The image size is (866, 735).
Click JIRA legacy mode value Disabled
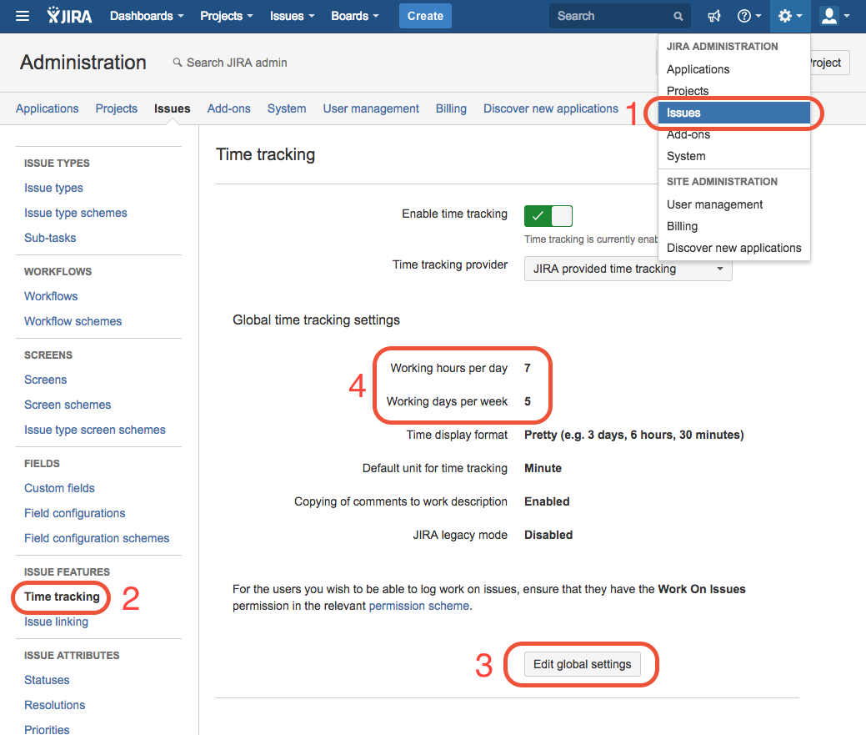click(548, 536)
